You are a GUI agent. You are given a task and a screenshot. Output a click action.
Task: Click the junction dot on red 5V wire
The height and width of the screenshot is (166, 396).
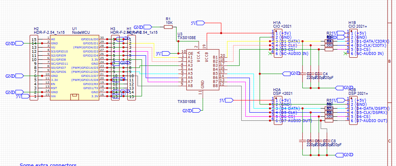[221, 33]
